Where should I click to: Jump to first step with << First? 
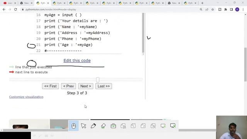[x=51, y=86]
